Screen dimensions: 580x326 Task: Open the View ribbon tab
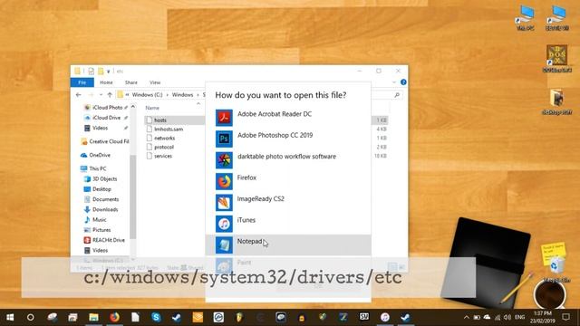[155, 82]
